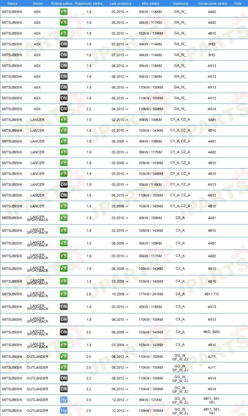This screenshot has width=248, height=416.
Task: Click hybrid Hy icon in OUTLANDER 139kW row
Action: (64, 411)
